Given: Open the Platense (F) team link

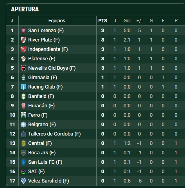Looking at the screenshot, I should (x=42, y=59).
